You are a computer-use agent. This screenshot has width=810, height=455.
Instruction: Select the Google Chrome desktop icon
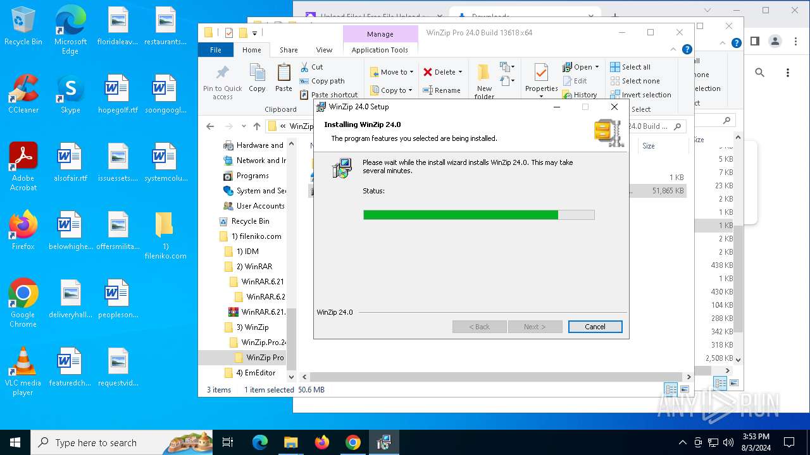click(23, 303)
